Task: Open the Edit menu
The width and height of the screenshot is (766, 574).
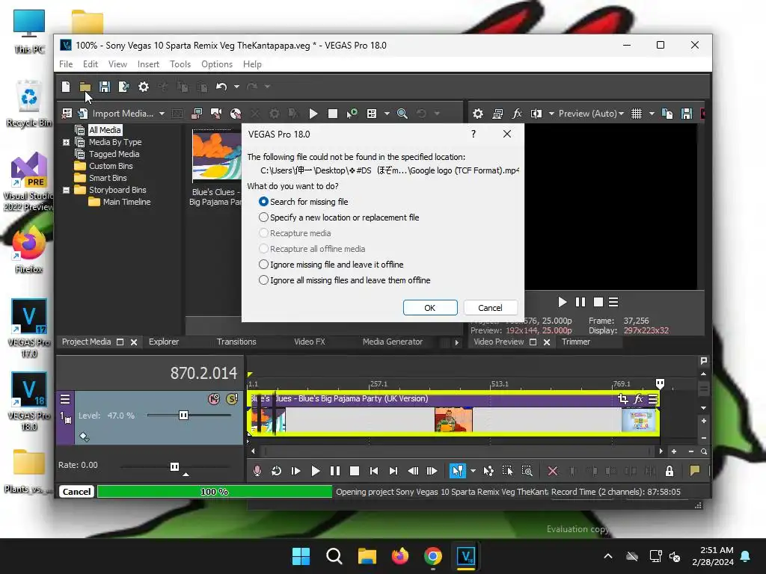Action: 91,64
